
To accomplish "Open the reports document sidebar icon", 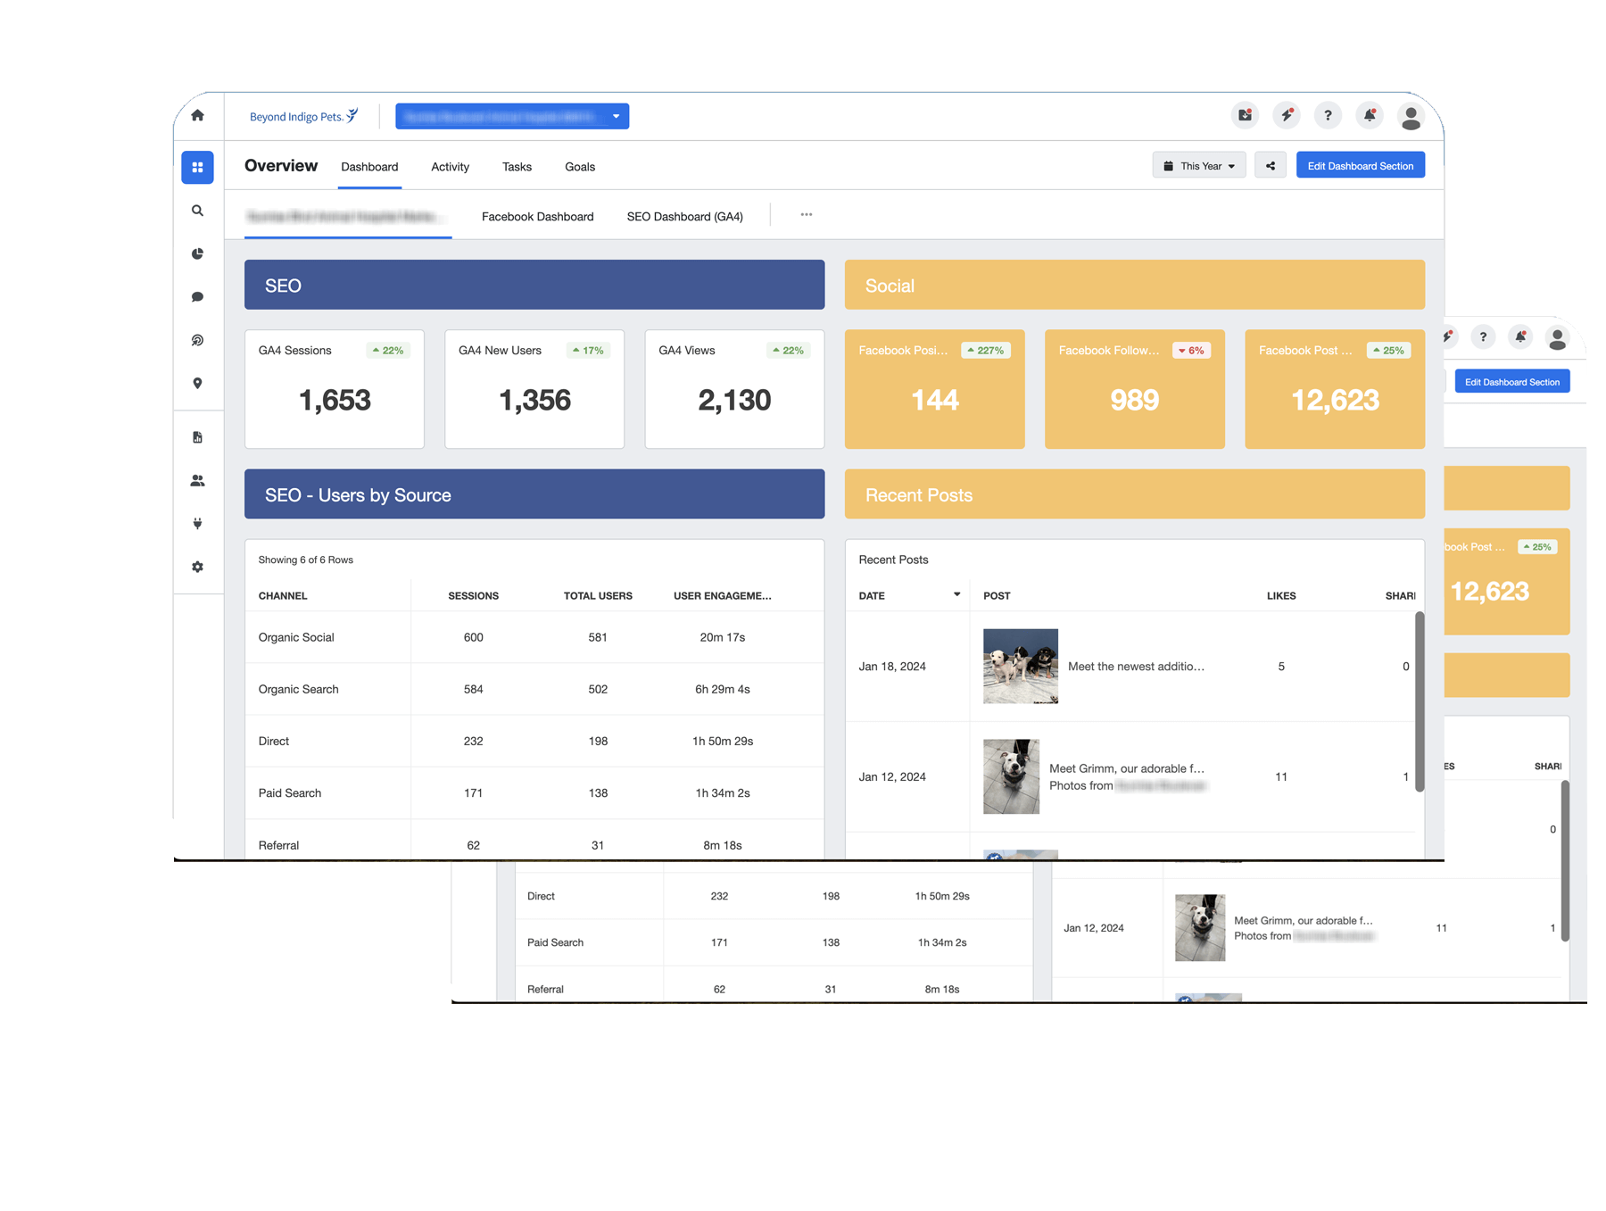I will (197, 436).
